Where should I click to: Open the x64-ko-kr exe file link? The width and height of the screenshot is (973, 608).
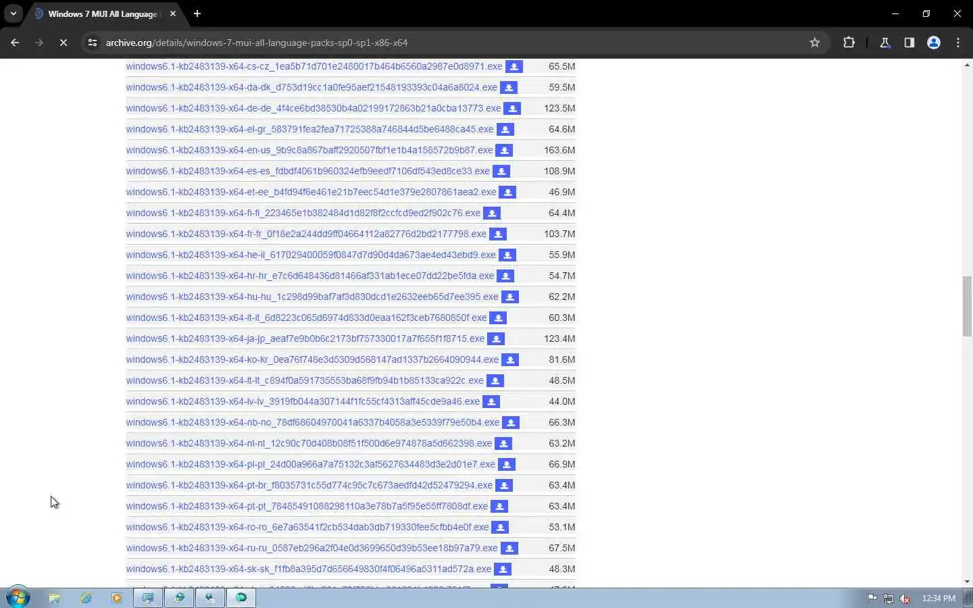[312, 359]
